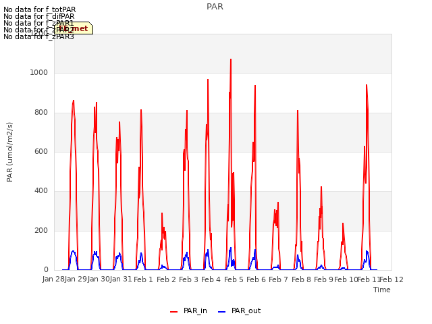The image size is (432, 324).
Task: Click the Feb 1 x-axis tick label
Action: click(x=143, y=279)
